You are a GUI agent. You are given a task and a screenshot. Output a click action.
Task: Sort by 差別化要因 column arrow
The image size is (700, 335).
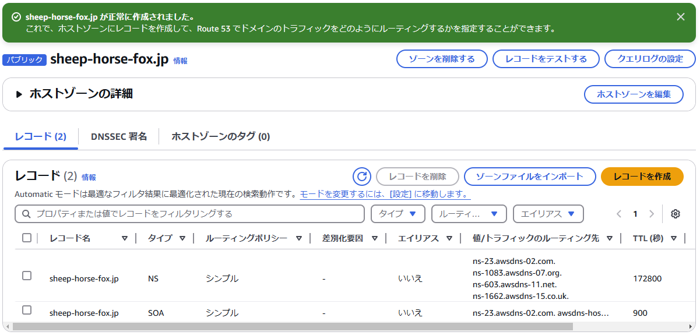click(x=375, y=238)
